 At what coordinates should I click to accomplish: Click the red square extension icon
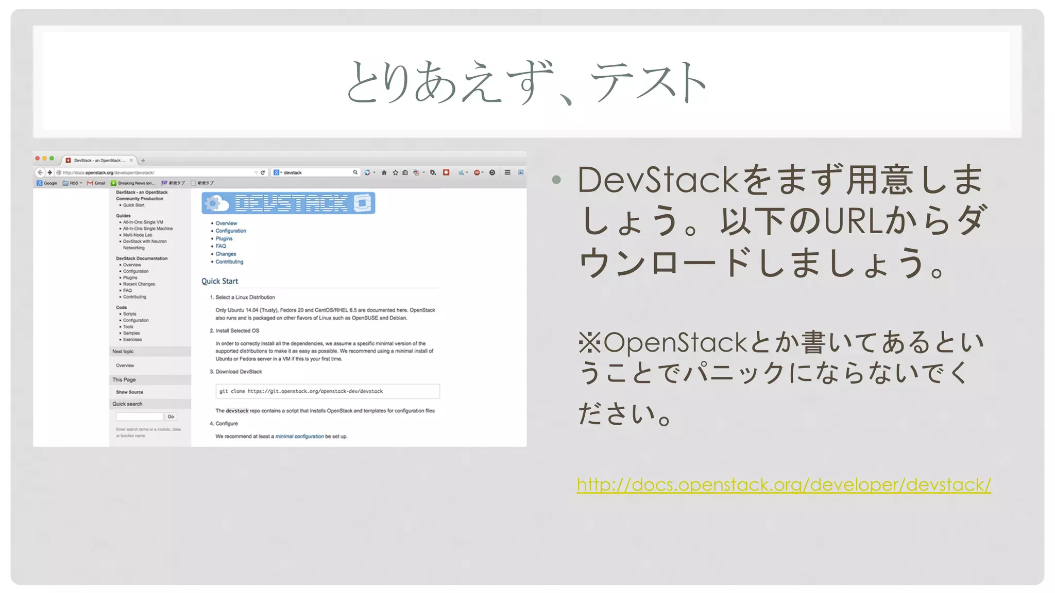pyautogui.click(x=446, y=172)
